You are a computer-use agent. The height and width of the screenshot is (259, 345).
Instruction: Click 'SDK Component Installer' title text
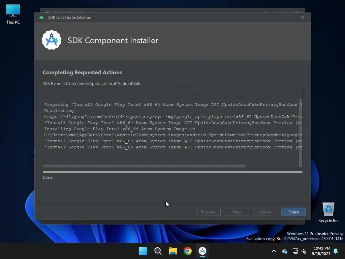(x=113, y=40)
